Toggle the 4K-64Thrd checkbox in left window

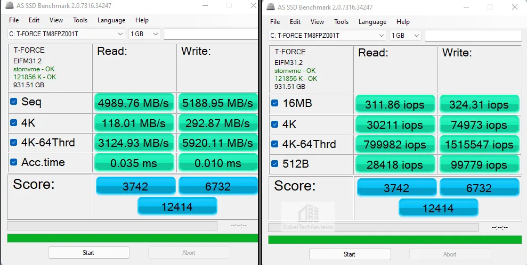tap(13, 143)
